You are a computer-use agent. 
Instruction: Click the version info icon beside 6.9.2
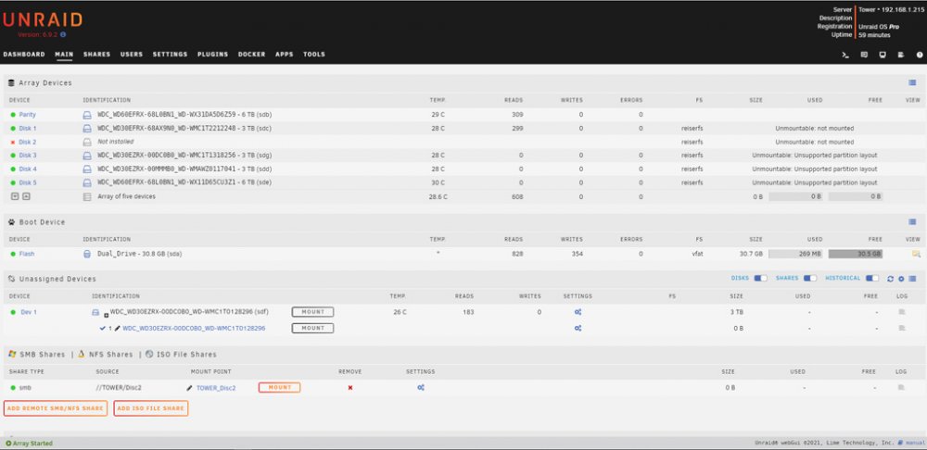(x=63, y=35)
